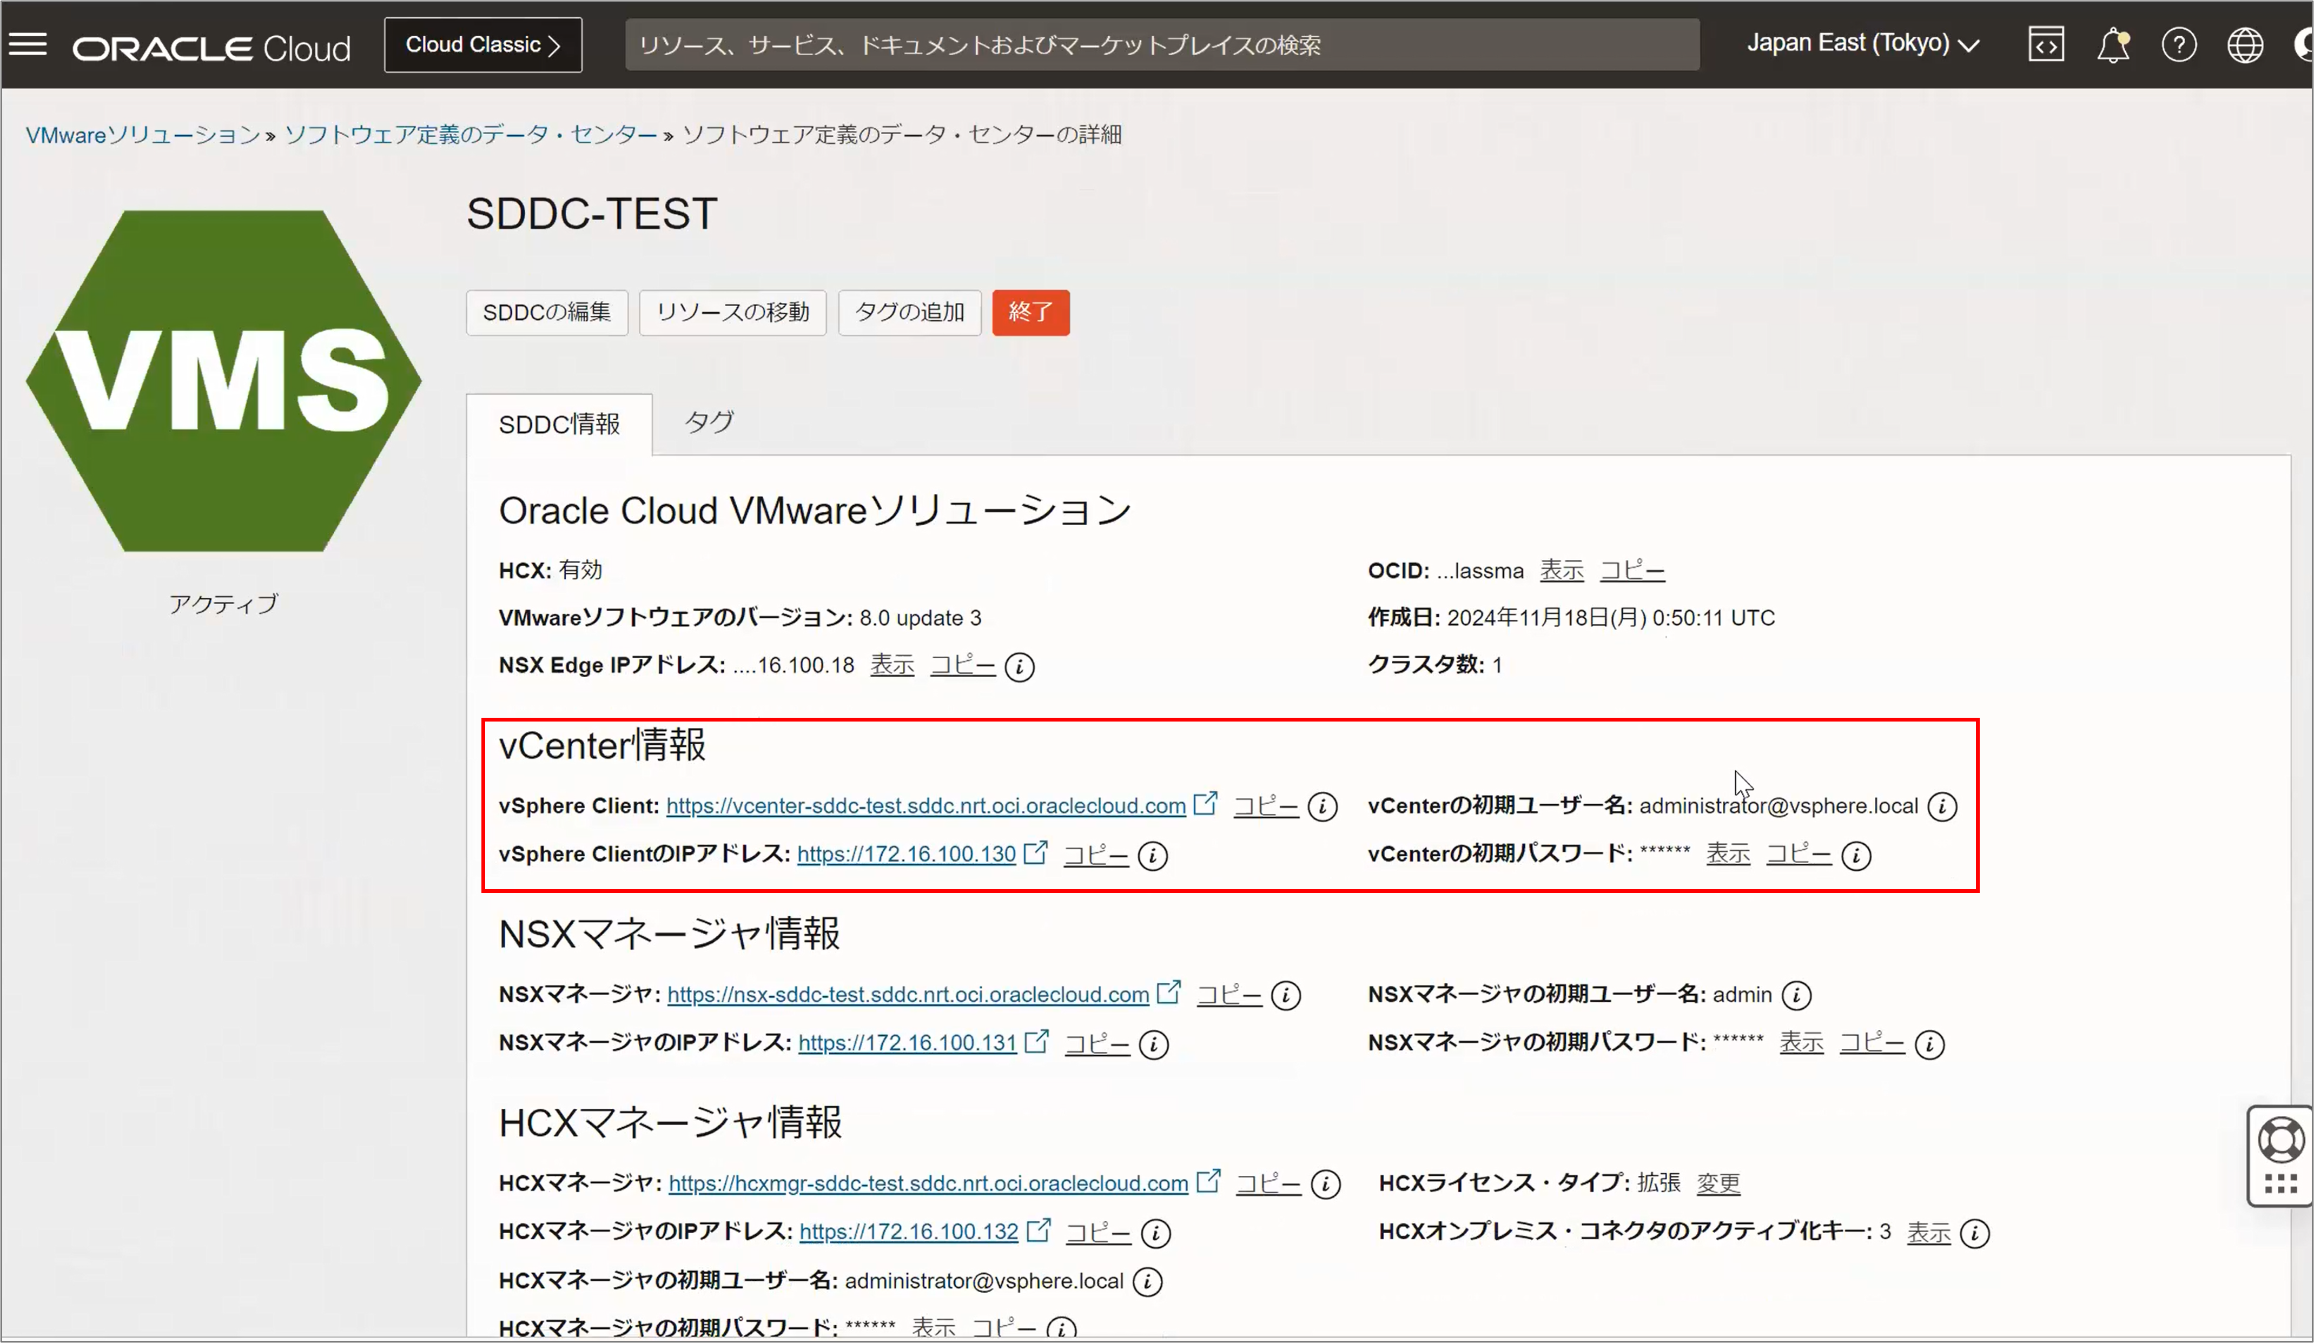Open the https://172.16.100.132 link

pyautogui.click(x=909, y=1233)
